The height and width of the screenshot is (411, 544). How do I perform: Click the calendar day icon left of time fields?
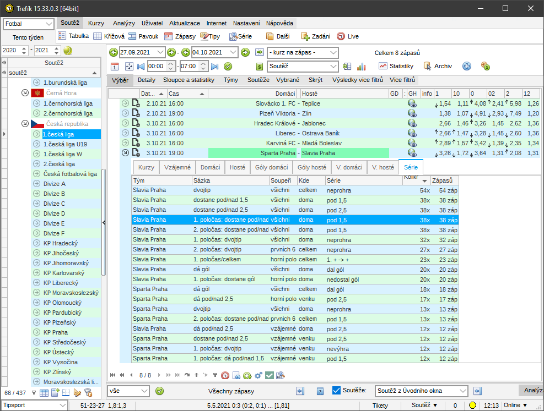(x=115, y=66)
